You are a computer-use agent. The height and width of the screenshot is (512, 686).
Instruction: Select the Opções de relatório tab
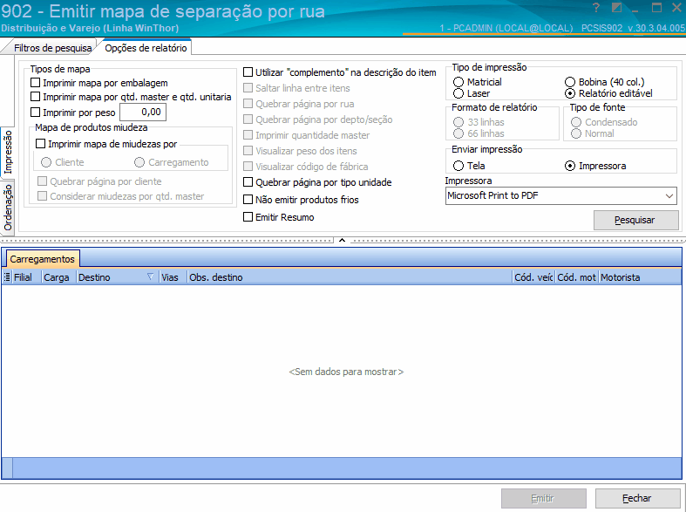coord(146,48)
